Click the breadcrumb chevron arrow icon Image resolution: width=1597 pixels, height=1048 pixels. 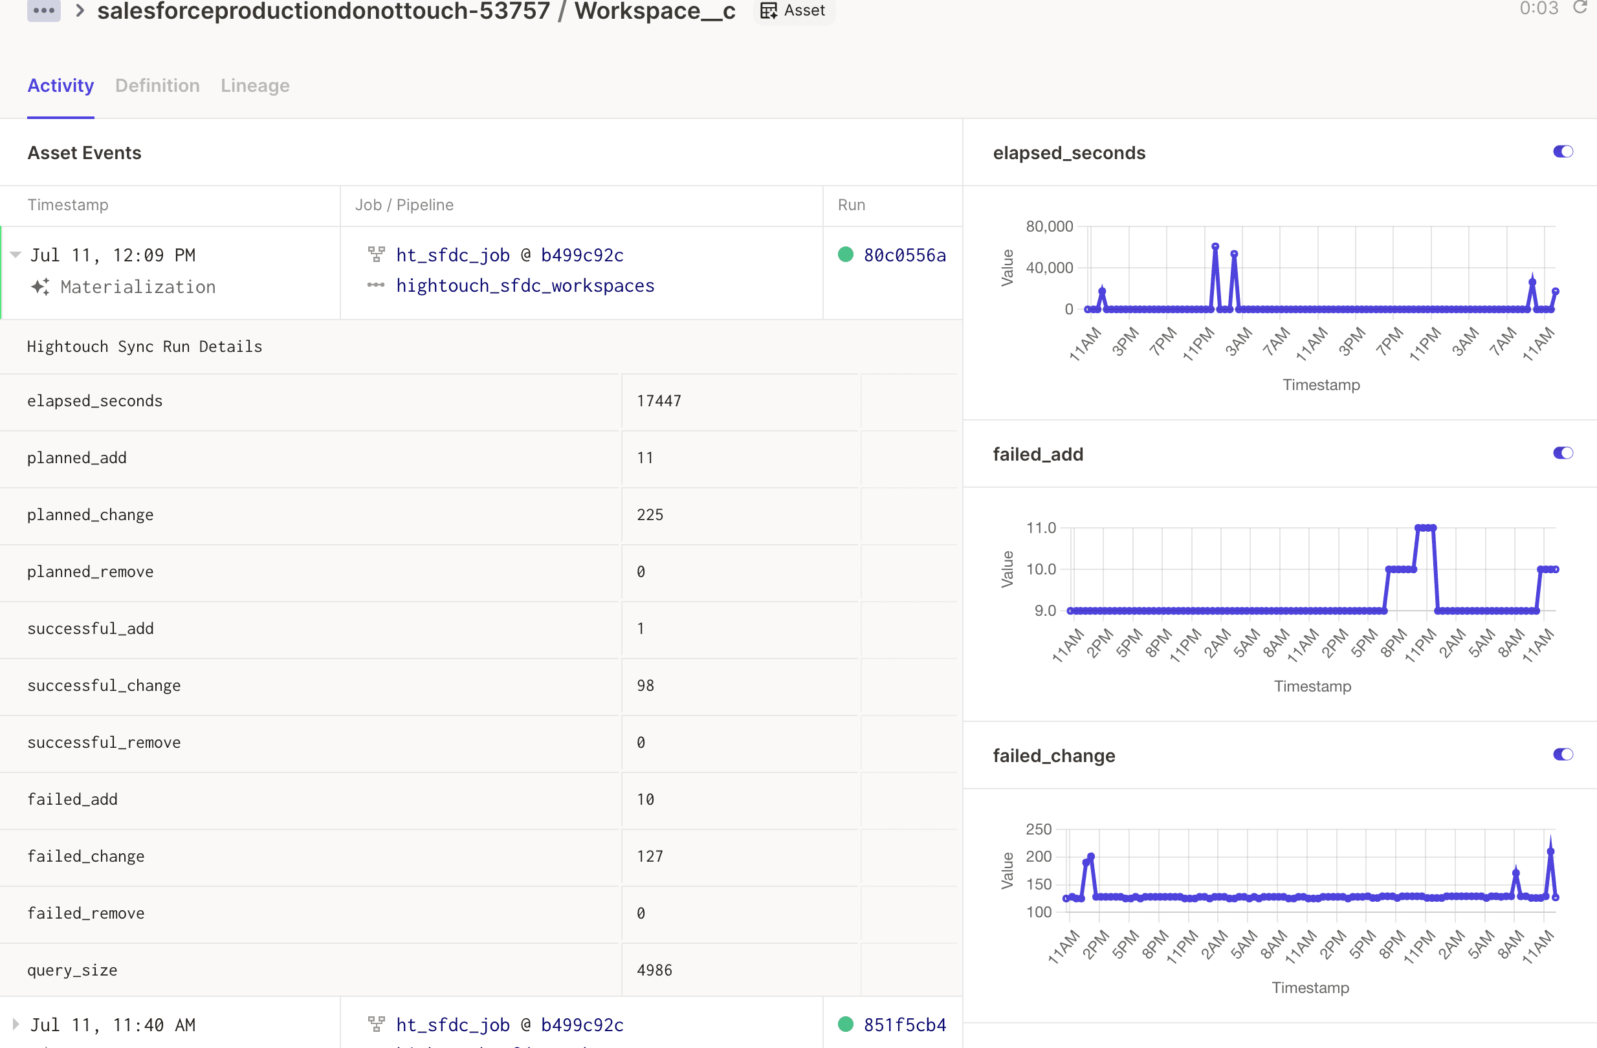point(80,10)
